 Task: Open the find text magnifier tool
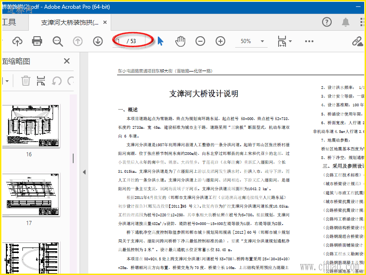point(58,41)
